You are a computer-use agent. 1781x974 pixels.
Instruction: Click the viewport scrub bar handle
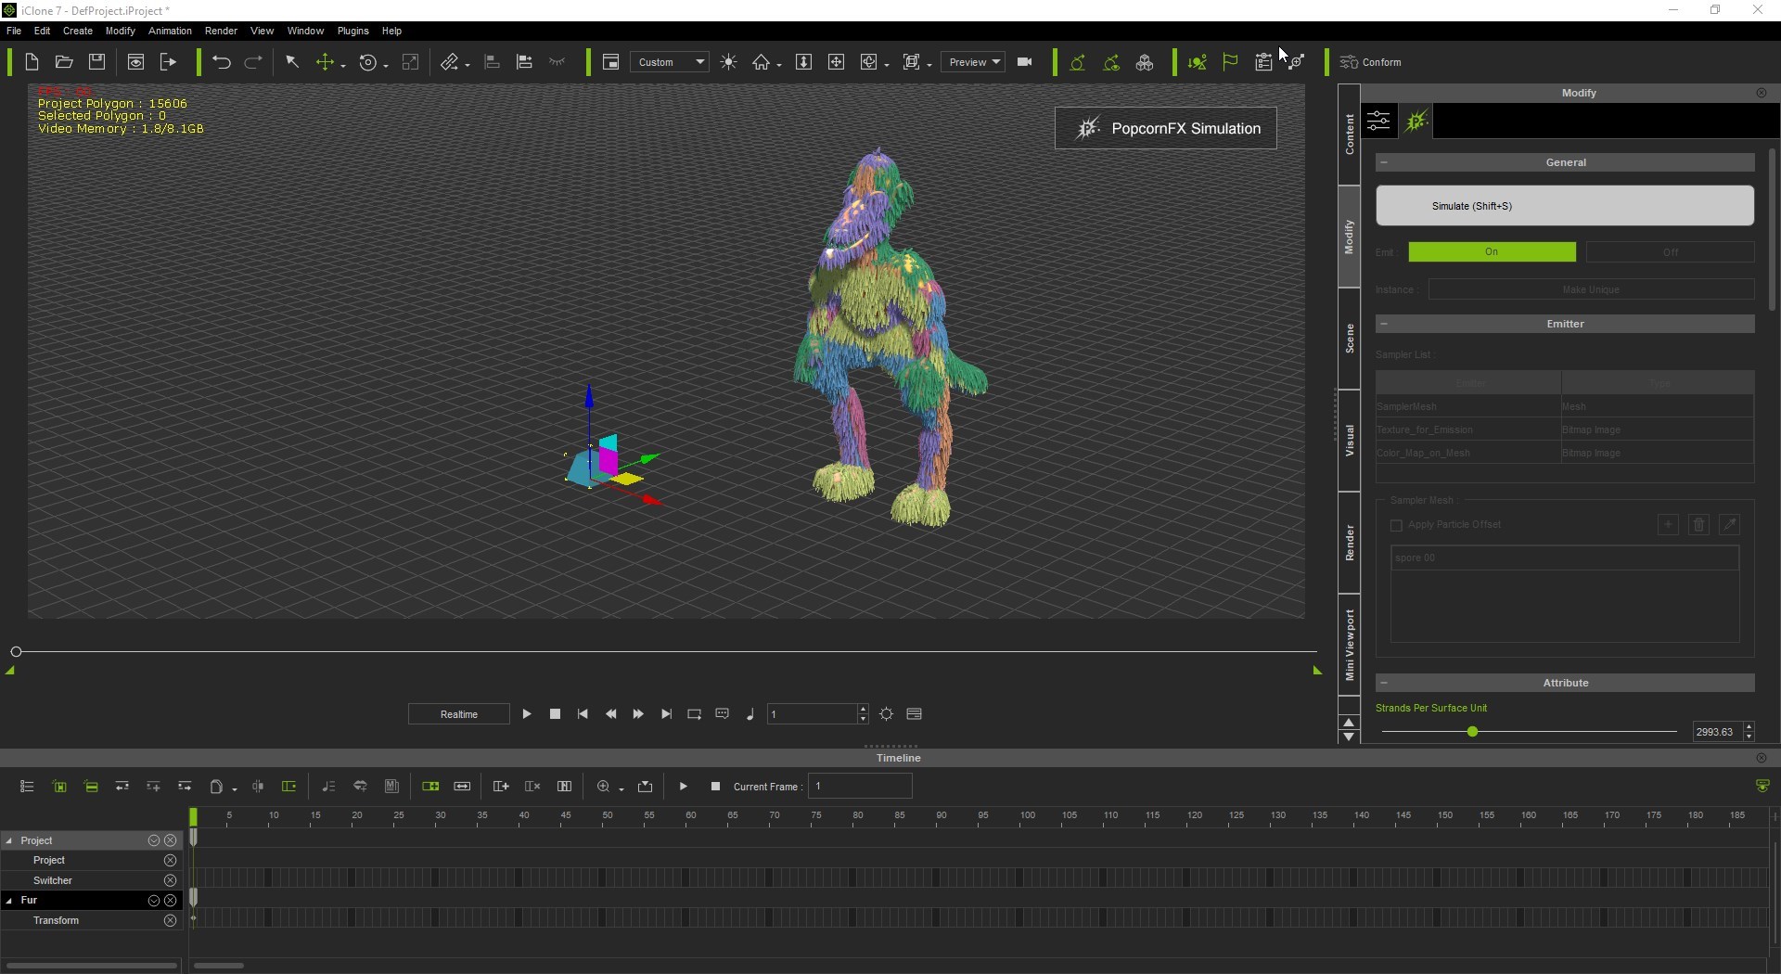(x=16, y=651)
